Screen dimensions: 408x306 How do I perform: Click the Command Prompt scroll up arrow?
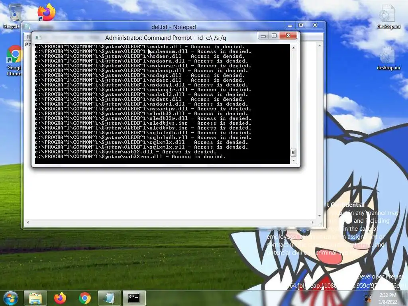tap(294, 48)
